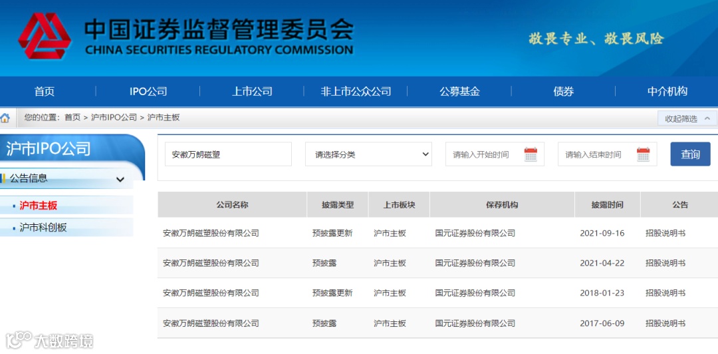Open 招股说明书 dated 2021-04-22
718x354 pixels.
pyautogui.click(x=665, y=263)
